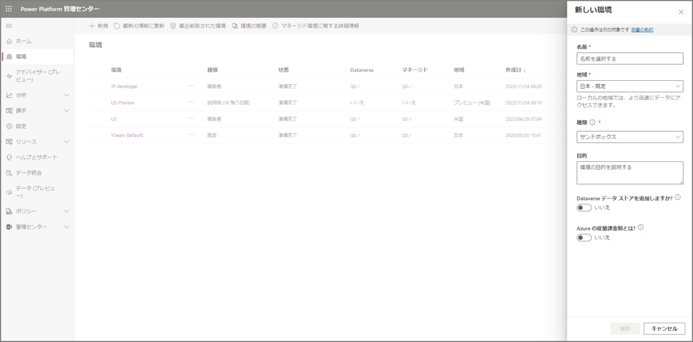
Task: Open more options for YGears (default) row
Action: click(x=191, y=135)
